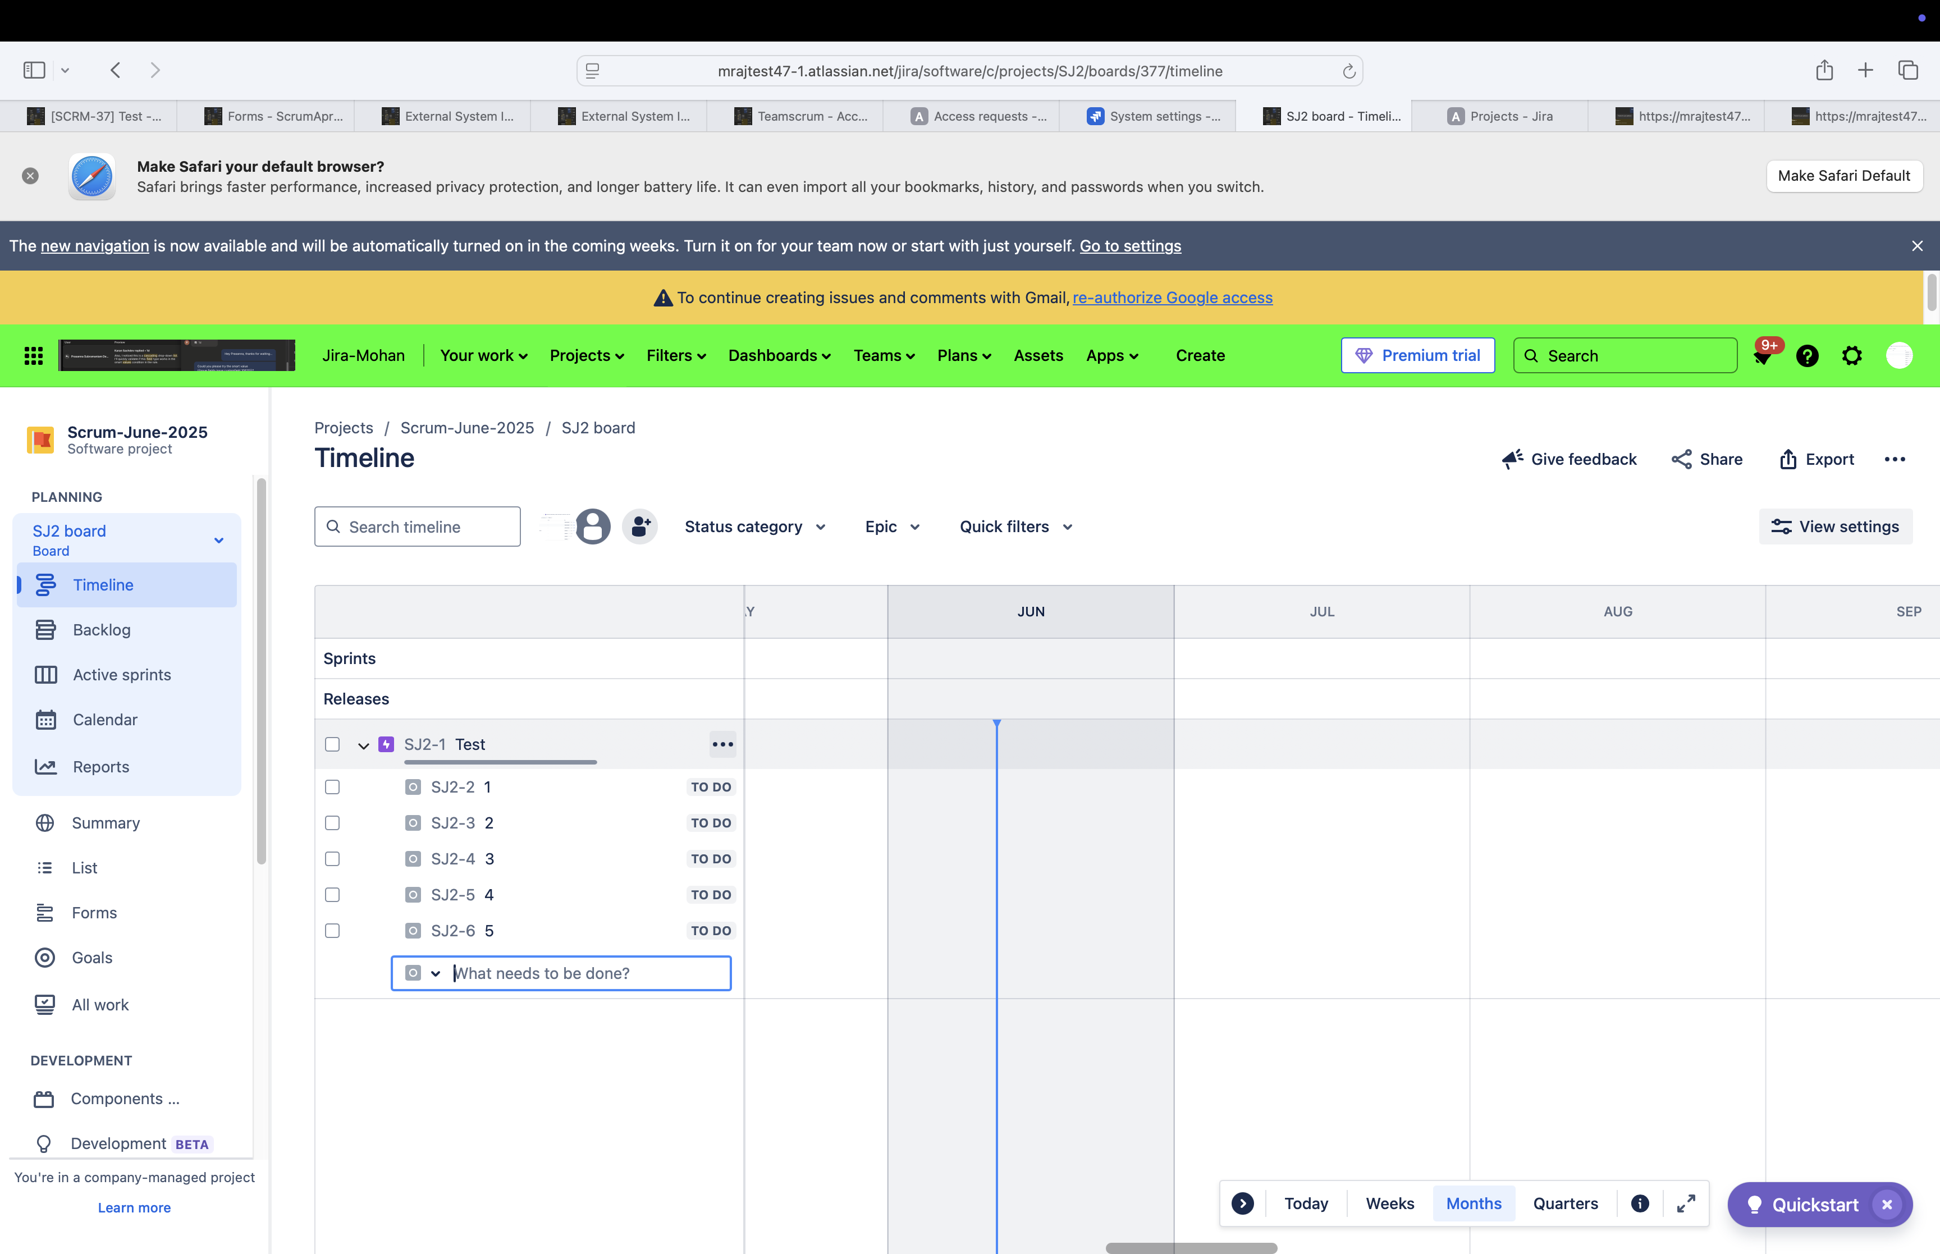1940x1254 pixels.
Task: Collapse epic SJ2-1 with its chevron
Action: click(x=363, y=743)
